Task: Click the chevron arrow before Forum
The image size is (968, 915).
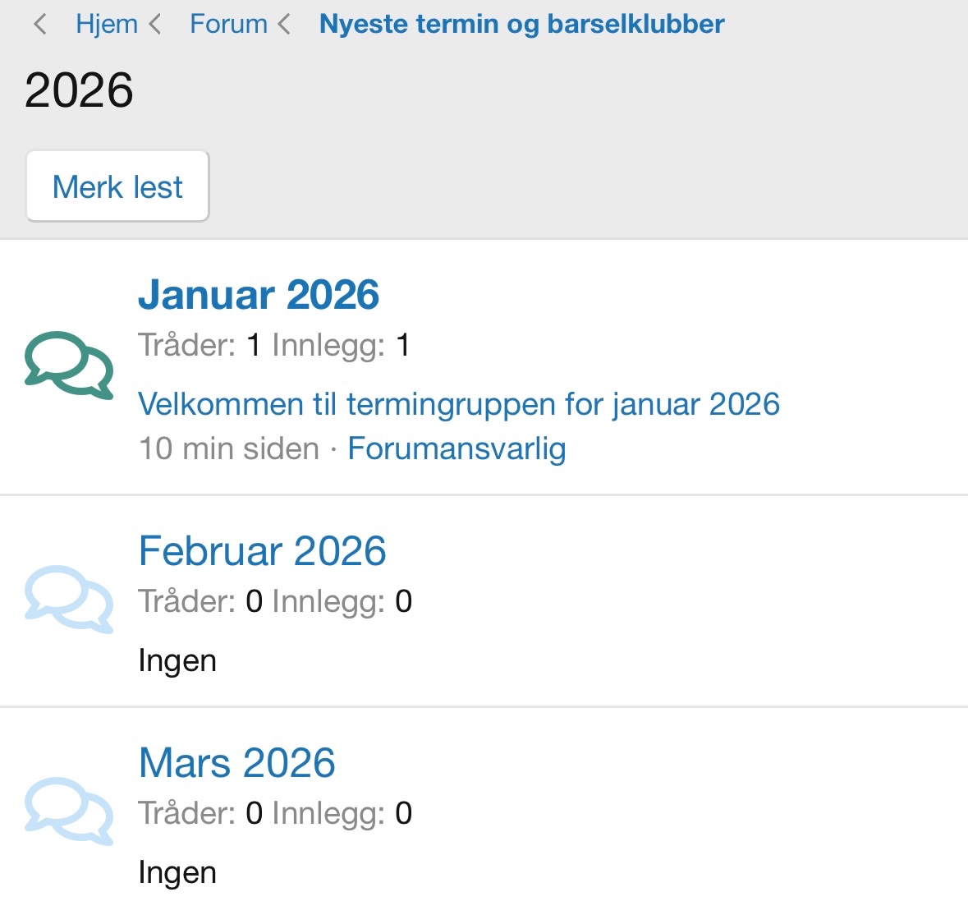Action: [155, 25]
